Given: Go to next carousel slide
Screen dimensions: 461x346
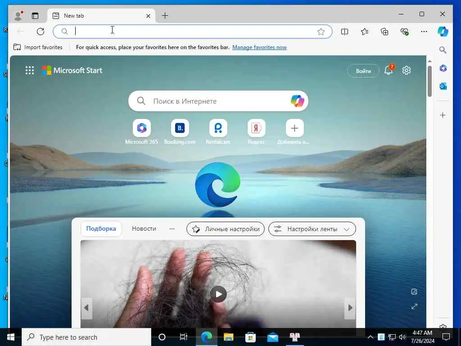Looking at the screenshot, I should pyautogui.click(x=350, y=308).
